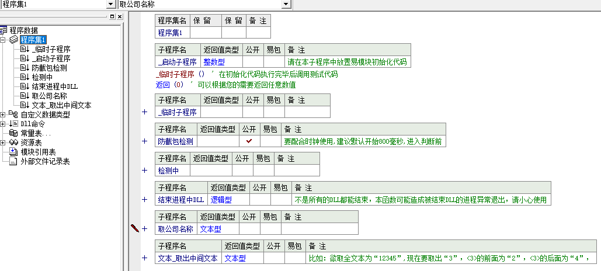601x271 pixels.
Task: Open the 模块引用表 icon
Action: pos(13,152)
